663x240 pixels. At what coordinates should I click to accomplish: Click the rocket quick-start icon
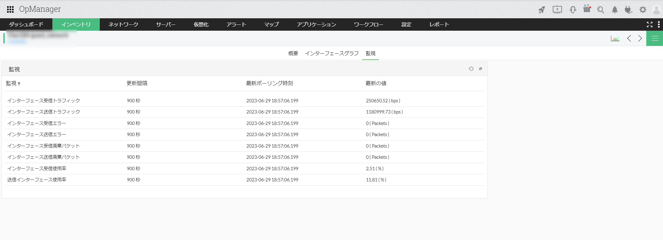[x=542, y=10]
